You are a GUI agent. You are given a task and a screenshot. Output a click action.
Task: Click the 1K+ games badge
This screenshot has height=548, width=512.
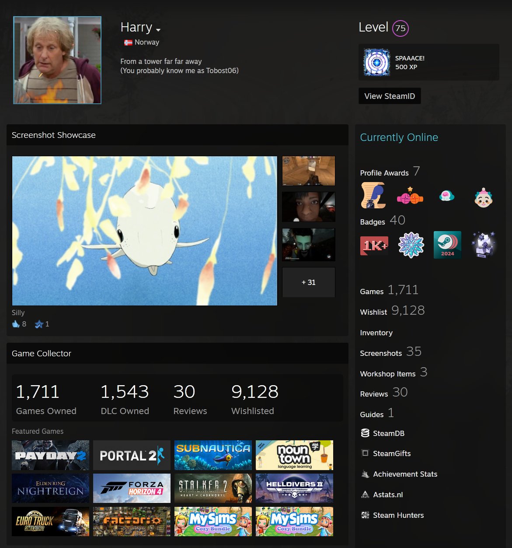(x=374, y=246)
